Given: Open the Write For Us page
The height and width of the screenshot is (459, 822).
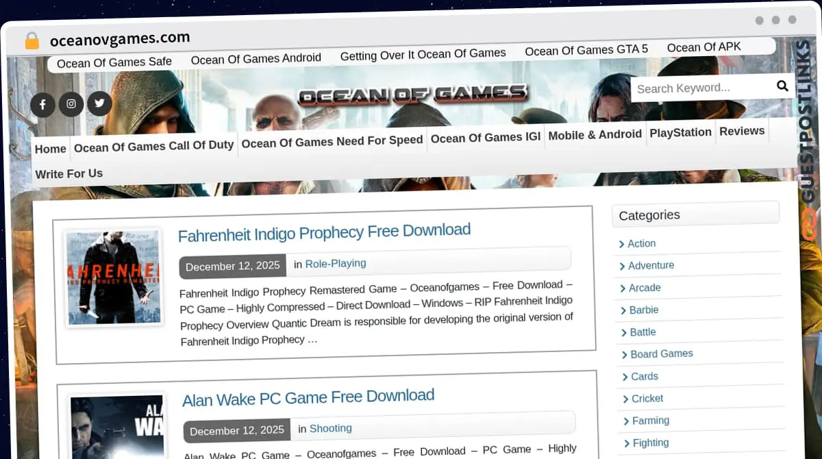Looking at the screenshot, I should coord(69,174).
